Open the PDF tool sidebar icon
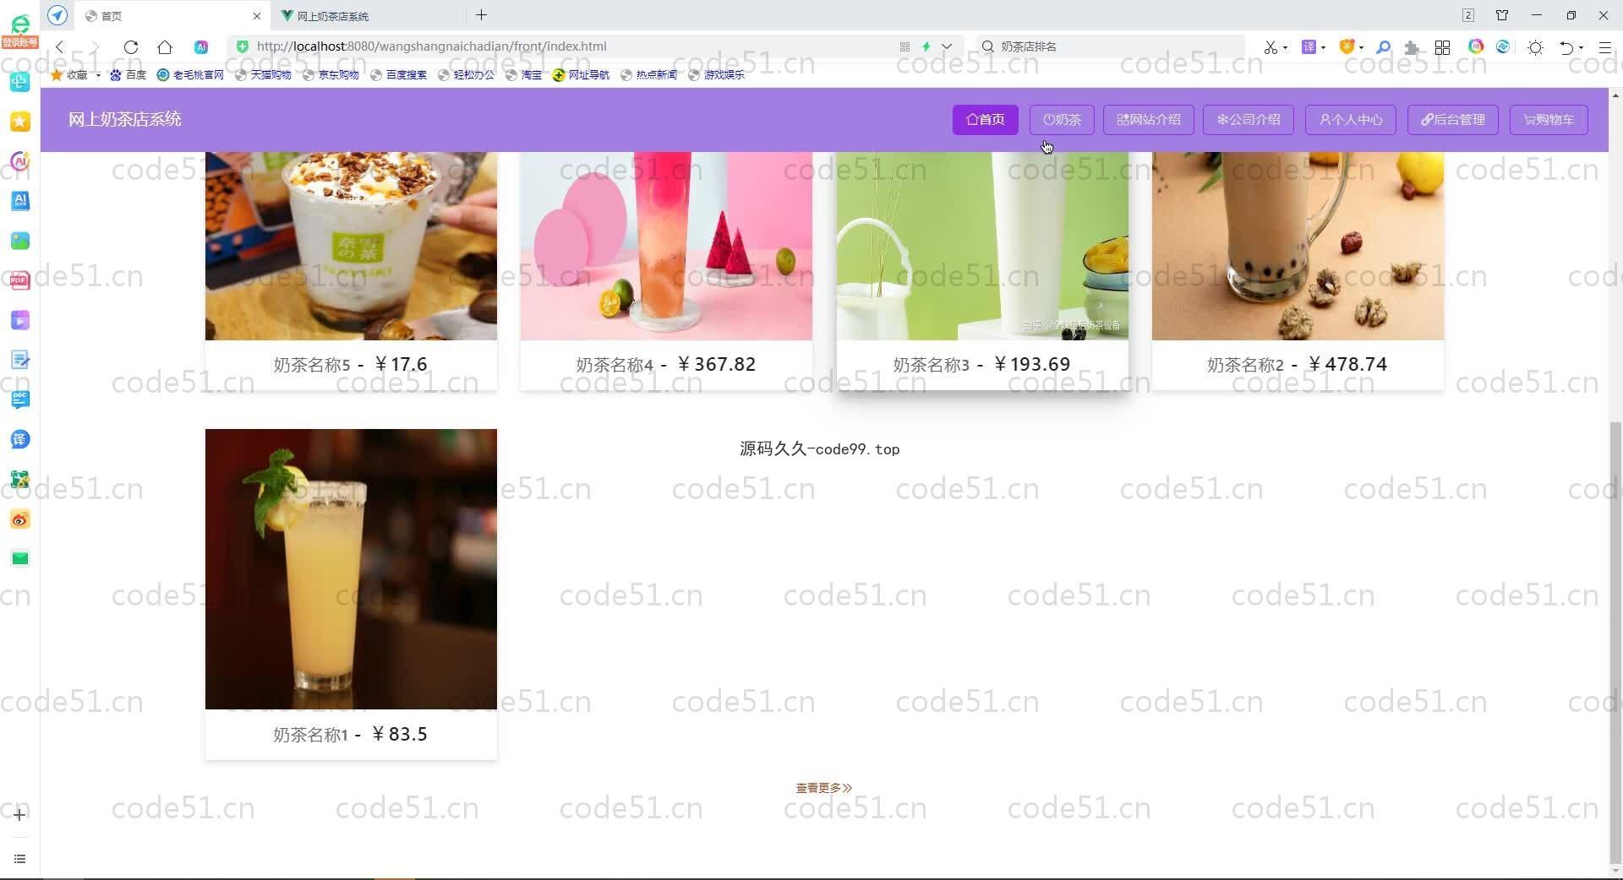Image resolution: width=1623 pixels, height=880 pixels. coord(20,280)
